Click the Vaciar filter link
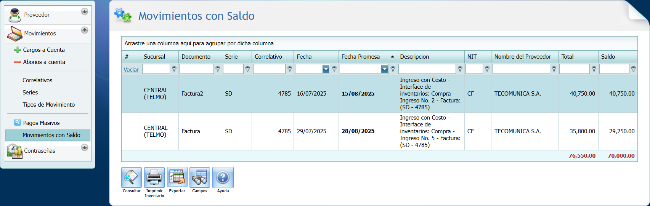650x206 pixels. pyautogui.click(x=131, y=70)
